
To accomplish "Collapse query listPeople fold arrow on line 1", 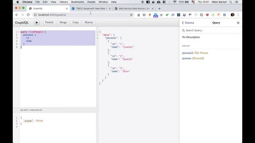I will [19, 32].
